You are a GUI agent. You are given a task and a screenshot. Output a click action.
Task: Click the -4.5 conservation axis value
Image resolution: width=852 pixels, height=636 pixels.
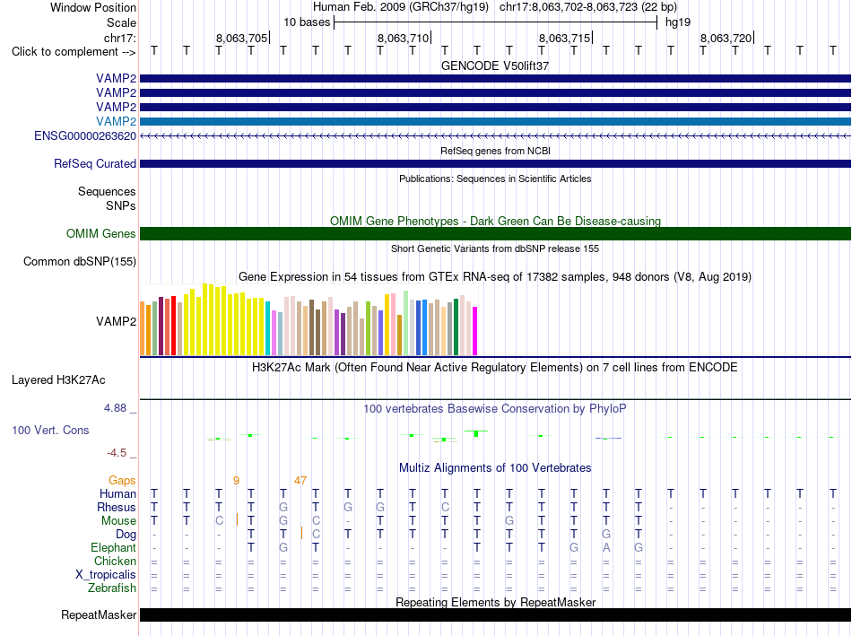point(117,453)
